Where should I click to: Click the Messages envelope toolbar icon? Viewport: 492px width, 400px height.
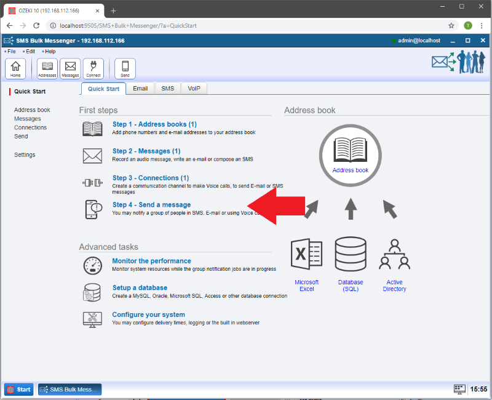point(70,68)
